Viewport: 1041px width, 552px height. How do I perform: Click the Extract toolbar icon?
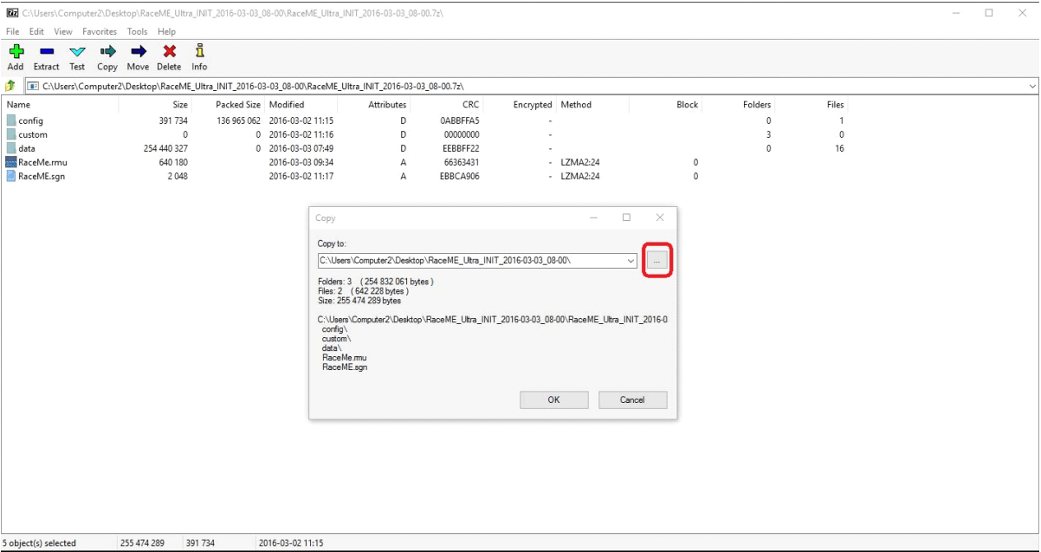click(46, 53)
